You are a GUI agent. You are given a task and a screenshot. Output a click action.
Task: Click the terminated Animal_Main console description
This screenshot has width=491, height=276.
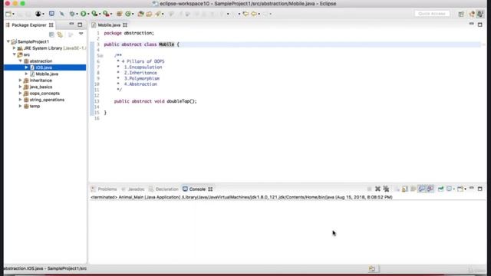click(241, 197)
